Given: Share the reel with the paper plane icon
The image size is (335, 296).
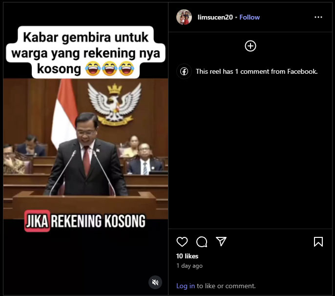Looking at the screenshot, I should point(221,241).
